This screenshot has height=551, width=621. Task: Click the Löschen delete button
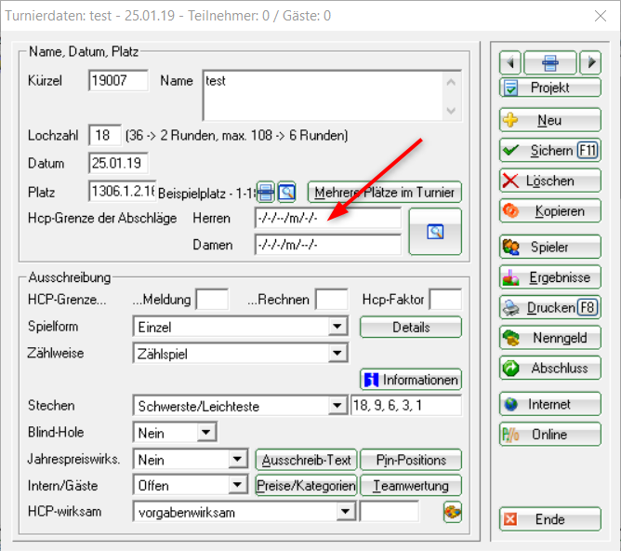[x=549, y=181]
